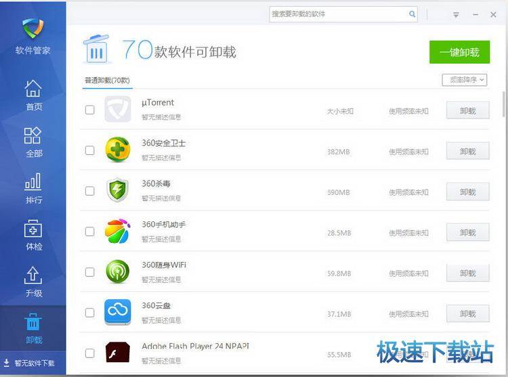Uninstall 360手机助手 with its 卸载 button
This screenshot has width=508, height=377.
468,232
